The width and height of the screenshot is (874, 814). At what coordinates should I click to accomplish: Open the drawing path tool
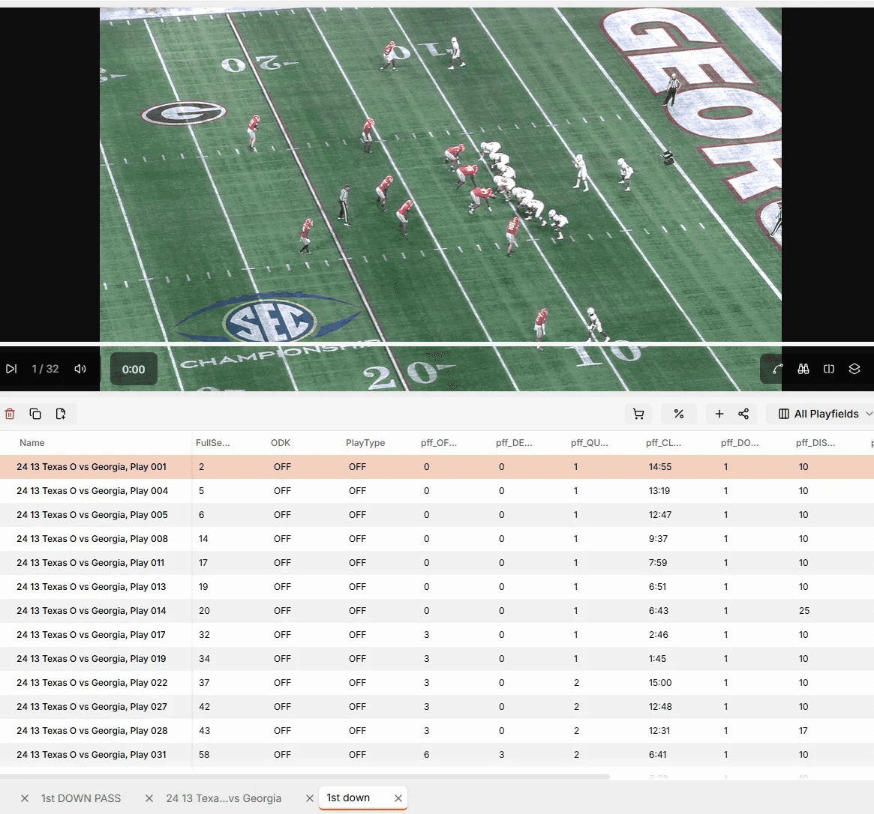(777, 369)
